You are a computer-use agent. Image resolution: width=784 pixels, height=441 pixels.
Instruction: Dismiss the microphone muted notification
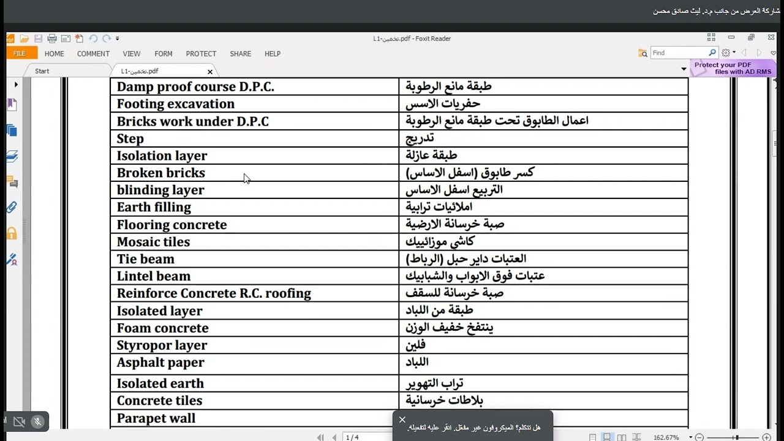pyautogui.click(x=402, y=420)
